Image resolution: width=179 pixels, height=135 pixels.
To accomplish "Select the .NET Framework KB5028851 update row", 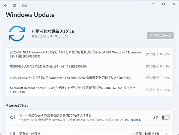I will (90, 54).
